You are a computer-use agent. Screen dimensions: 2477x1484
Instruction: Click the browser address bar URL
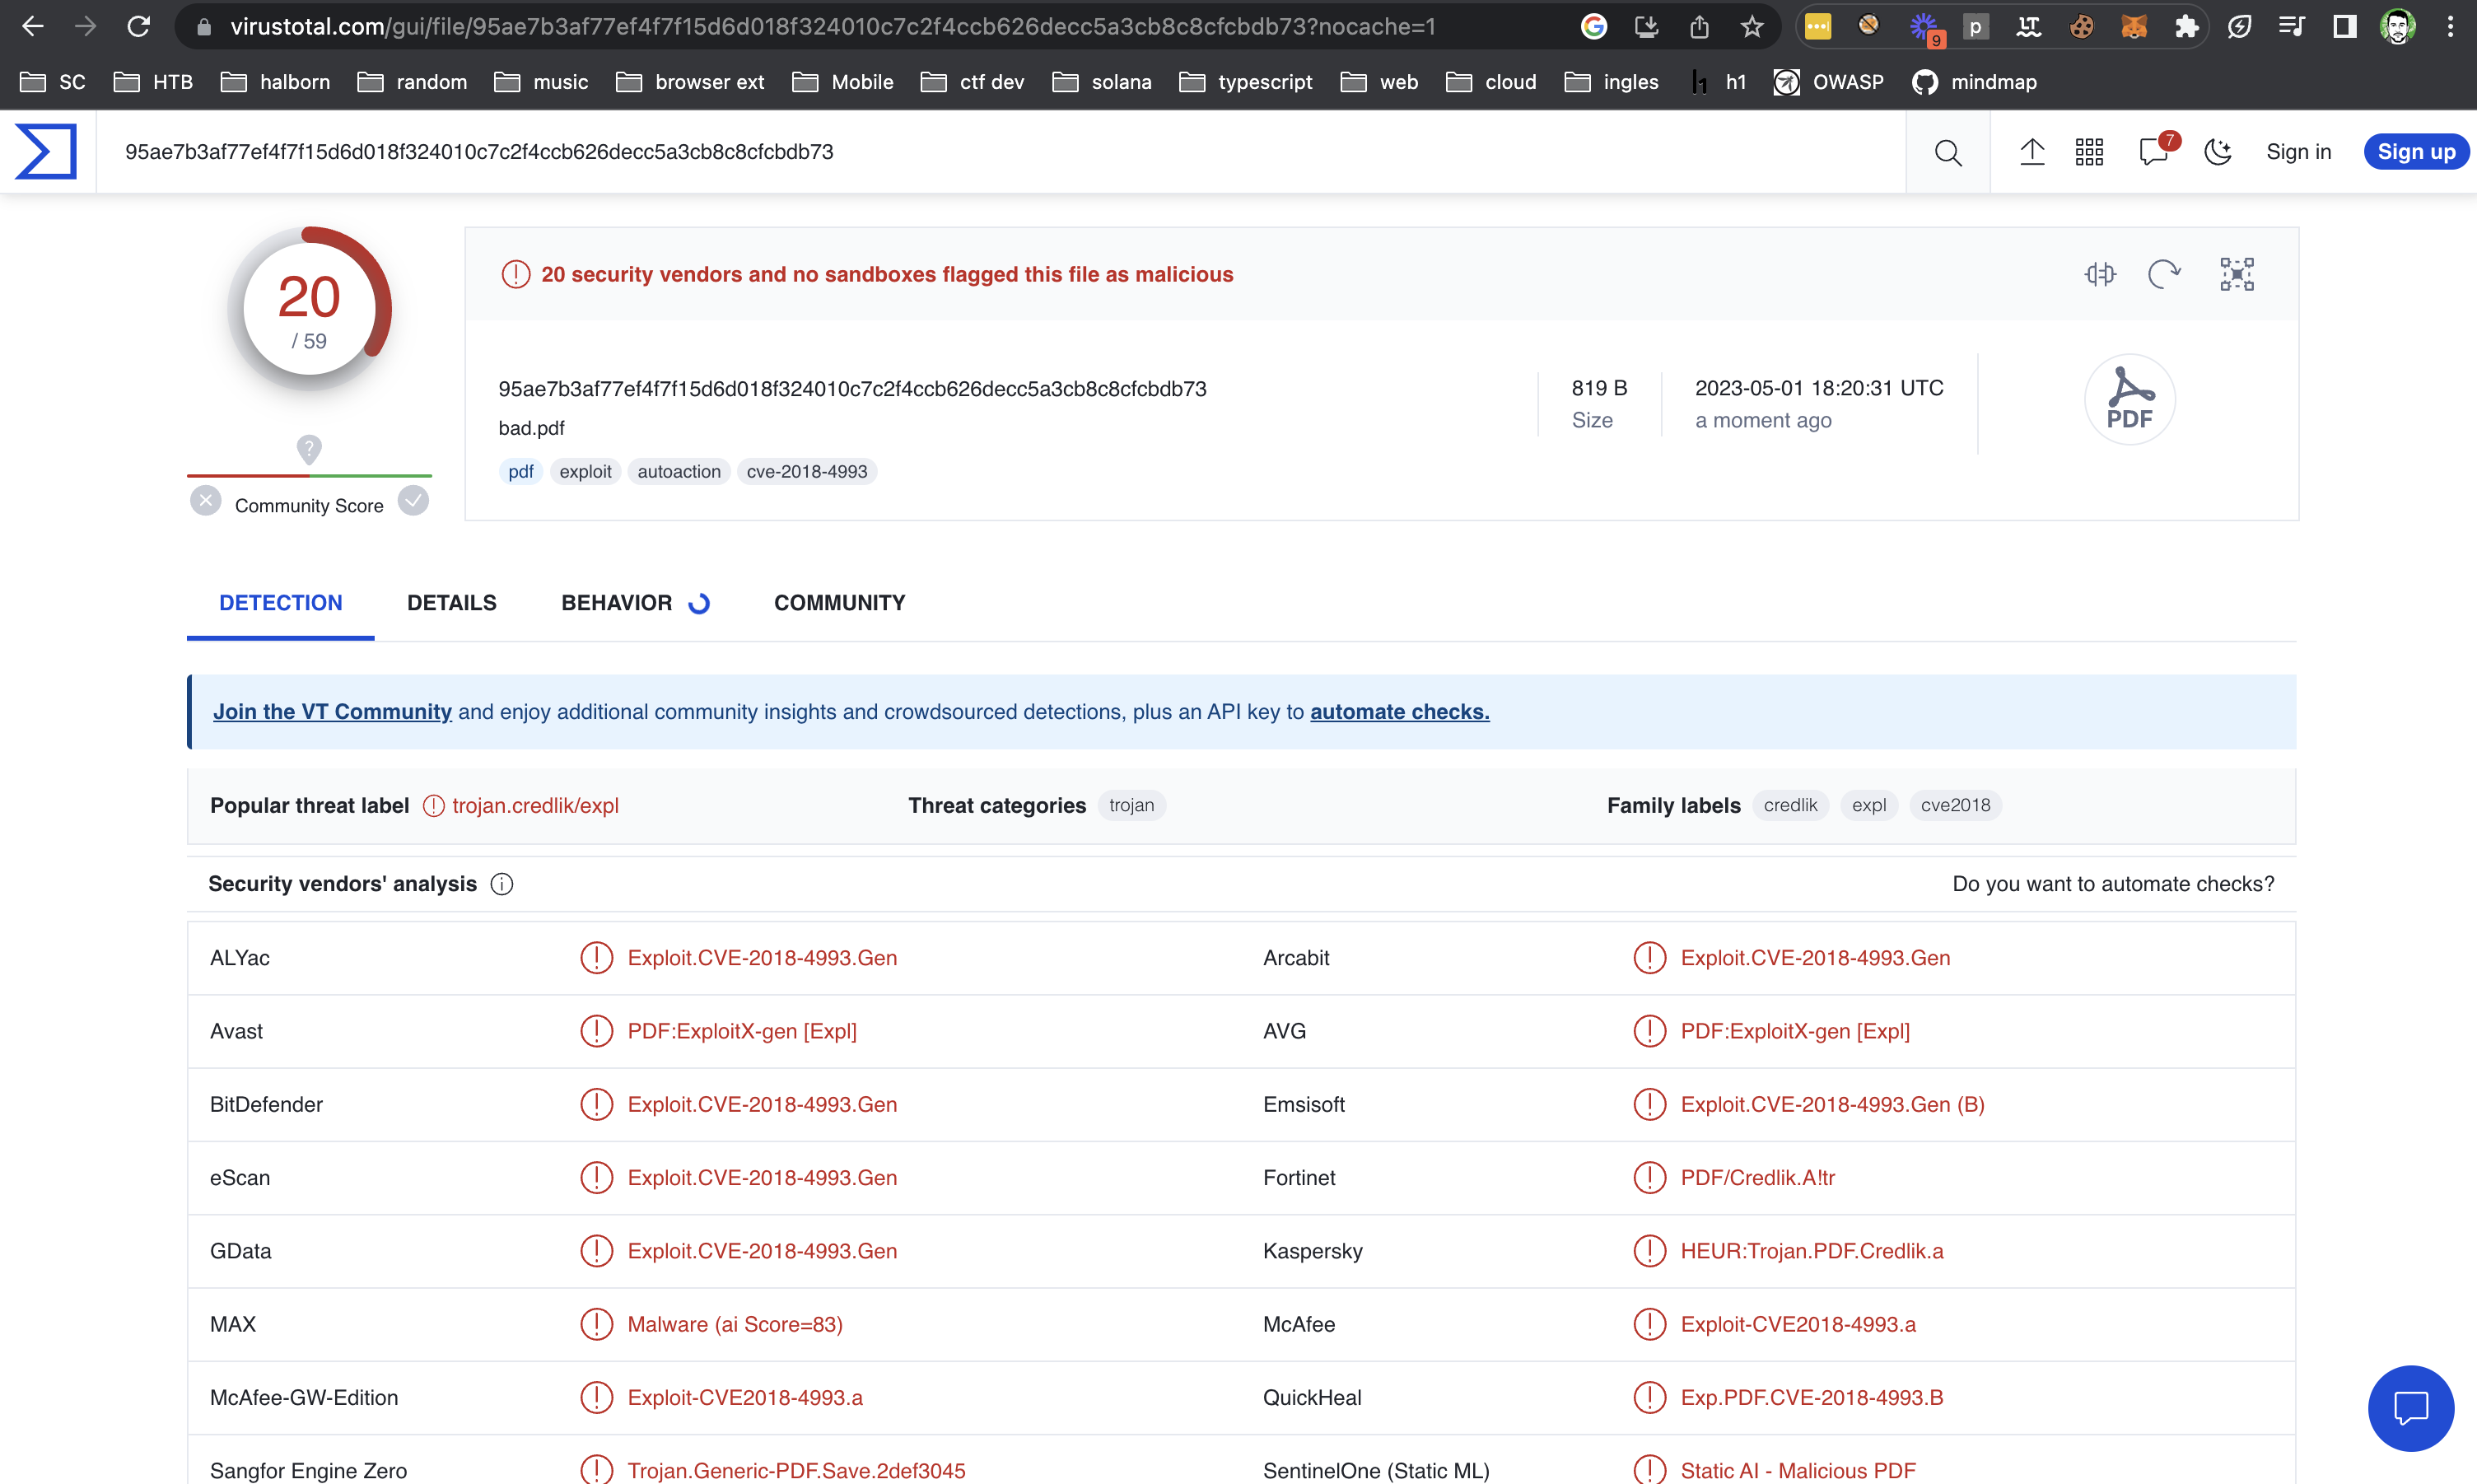click(x=833, y=26)
